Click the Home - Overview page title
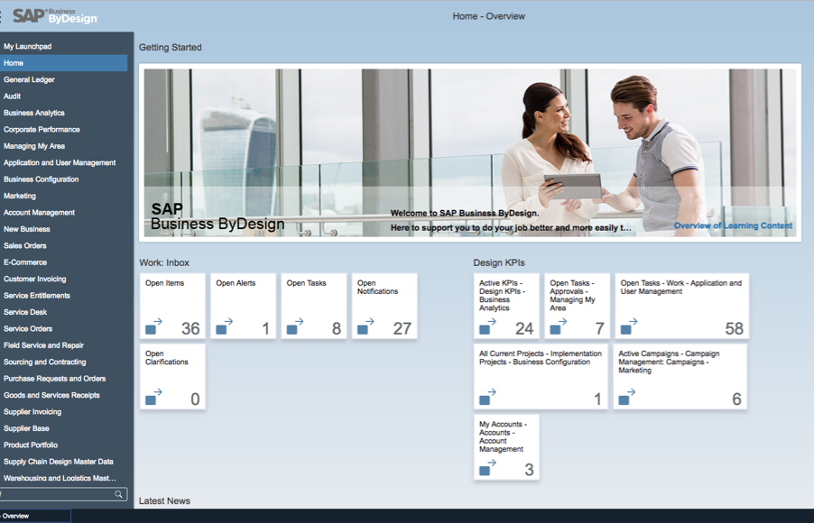Screen dimensions: 814x523 click(488, 16)
